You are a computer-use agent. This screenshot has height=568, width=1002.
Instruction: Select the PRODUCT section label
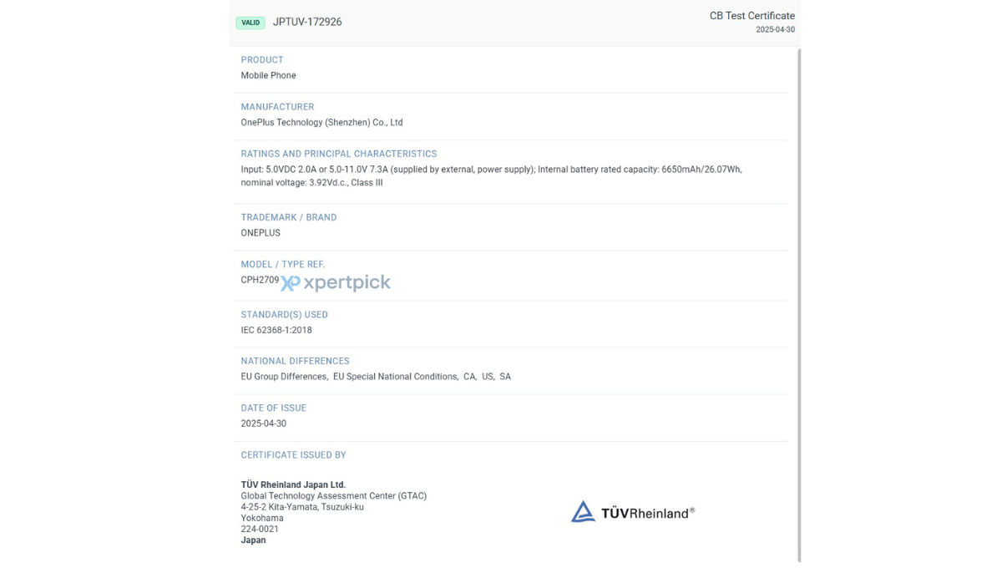point(262,60)
